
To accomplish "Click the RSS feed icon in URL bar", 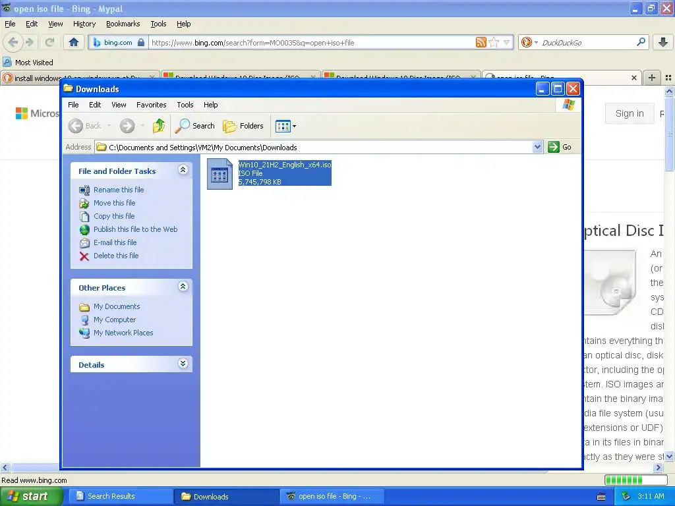I will pos(481,42).
